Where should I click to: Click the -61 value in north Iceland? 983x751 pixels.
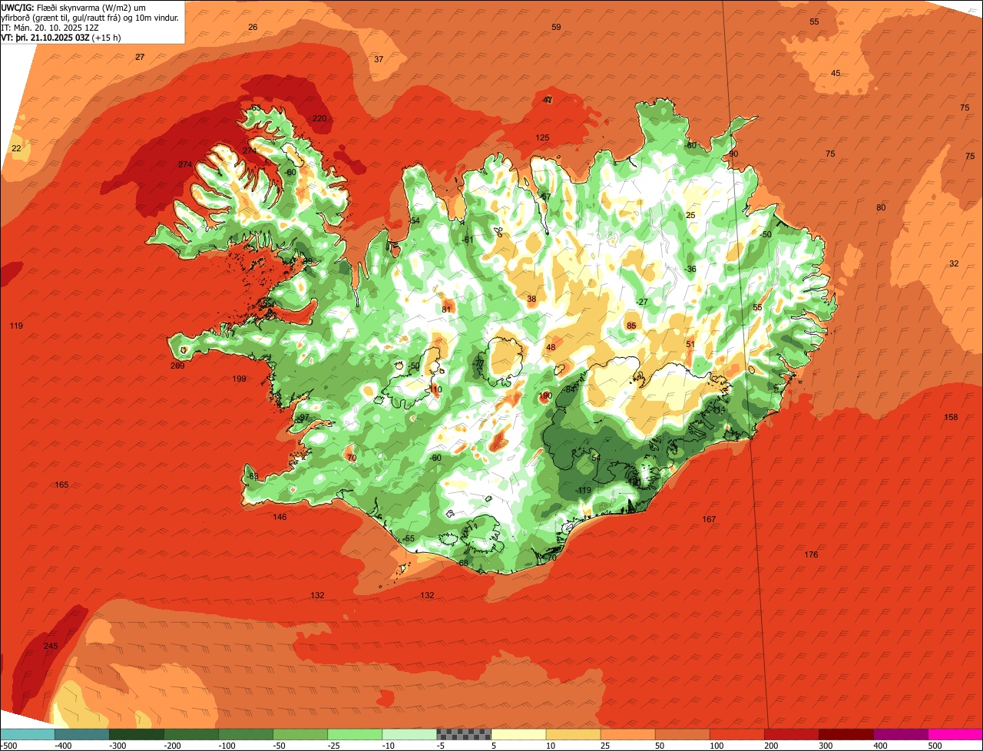pyautogui.click(x=468, y=240)
